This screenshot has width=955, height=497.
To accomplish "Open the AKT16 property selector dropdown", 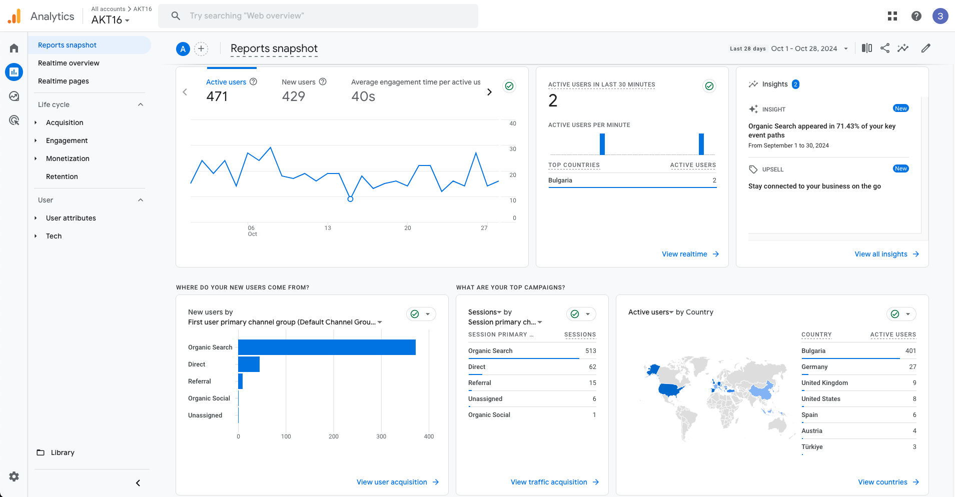I will tap(111, 20).
